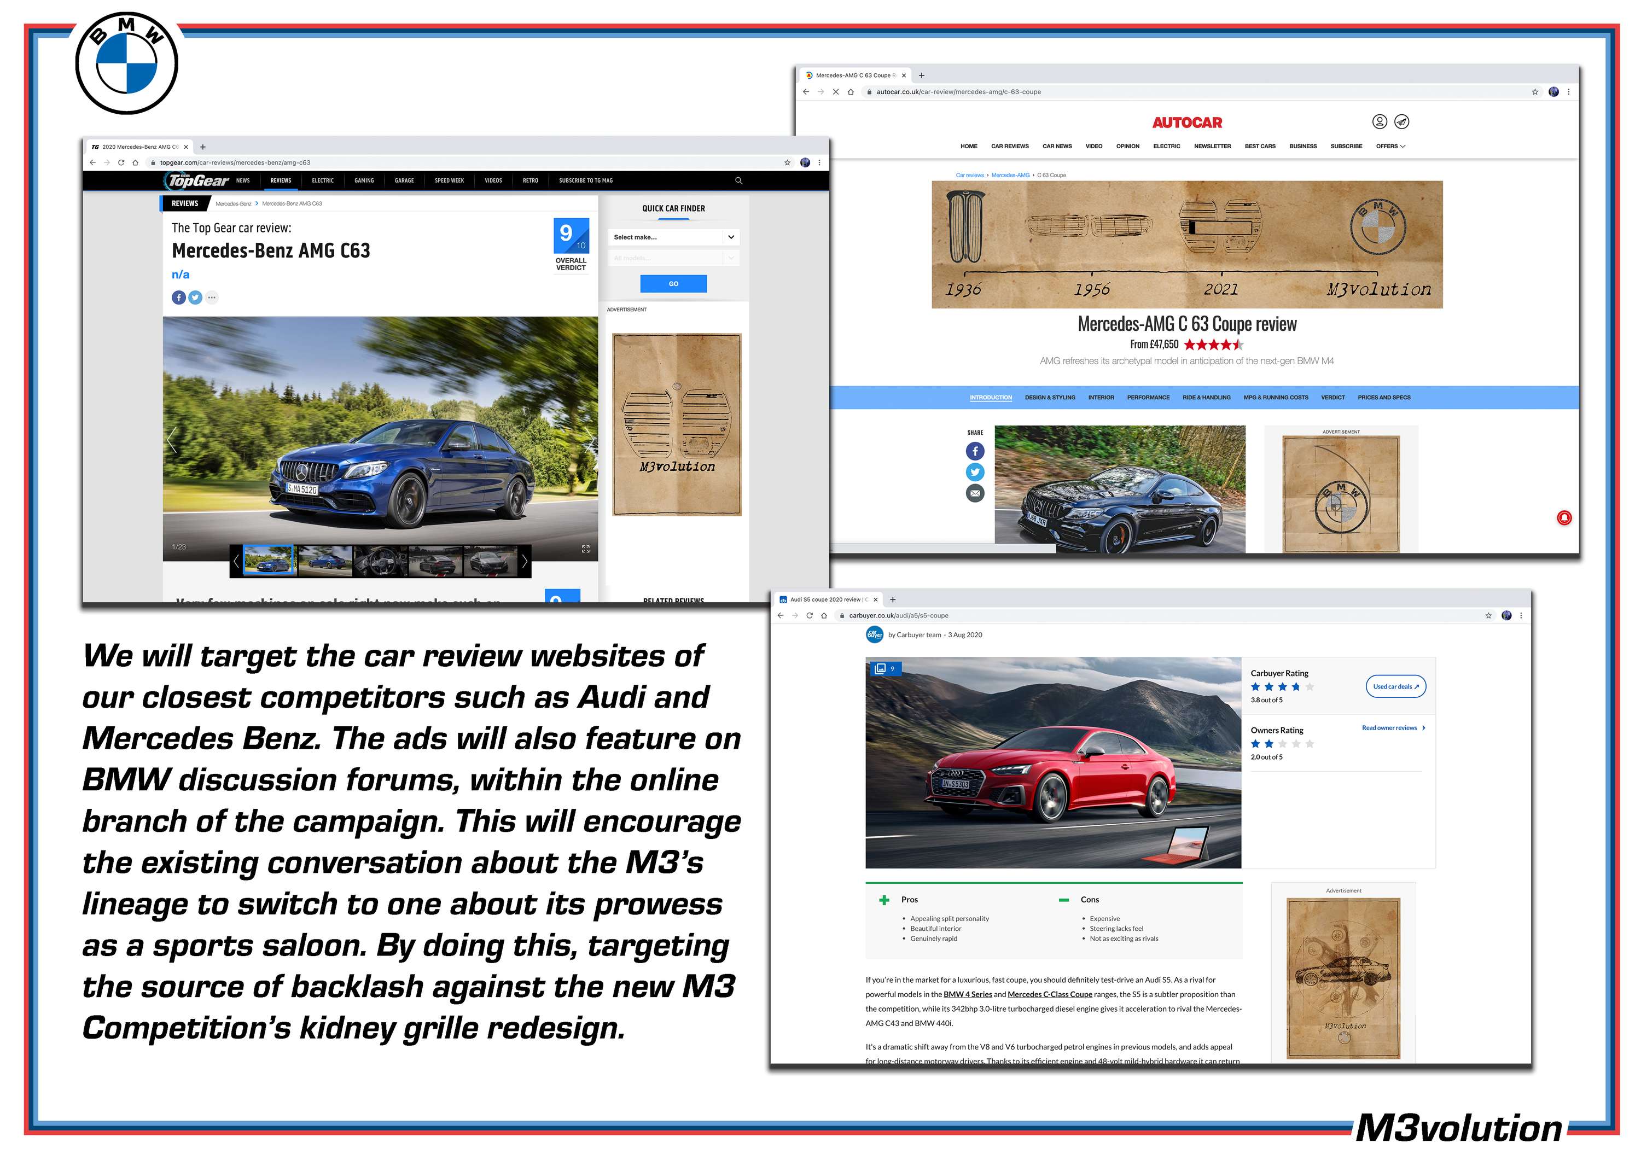The image size is (1641, 1160).
Task: Bookmark autocar.co.uk page with star icon
Action: 1534,92
